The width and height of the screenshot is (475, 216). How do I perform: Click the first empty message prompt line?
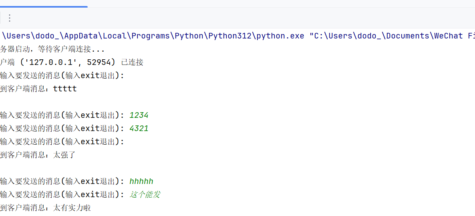[62, 75]
